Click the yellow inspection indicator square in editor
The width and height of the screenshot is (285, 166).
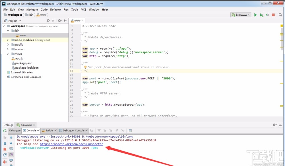pyautogui.click(x=282, y=26)
